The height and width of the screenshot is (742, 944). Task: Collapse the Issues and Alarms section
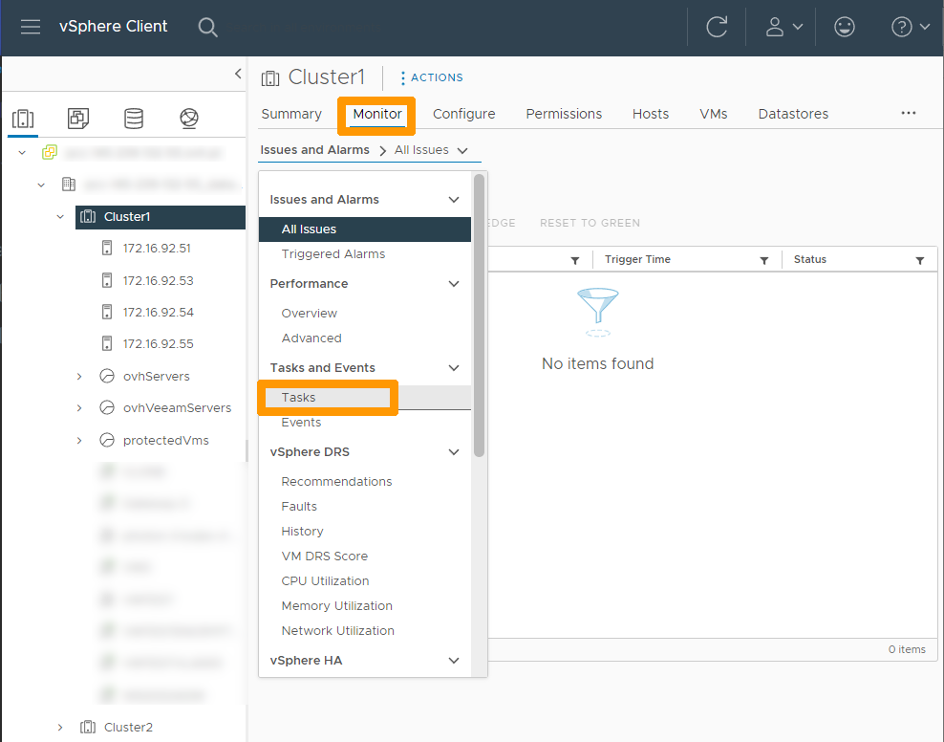click(454, 199)
